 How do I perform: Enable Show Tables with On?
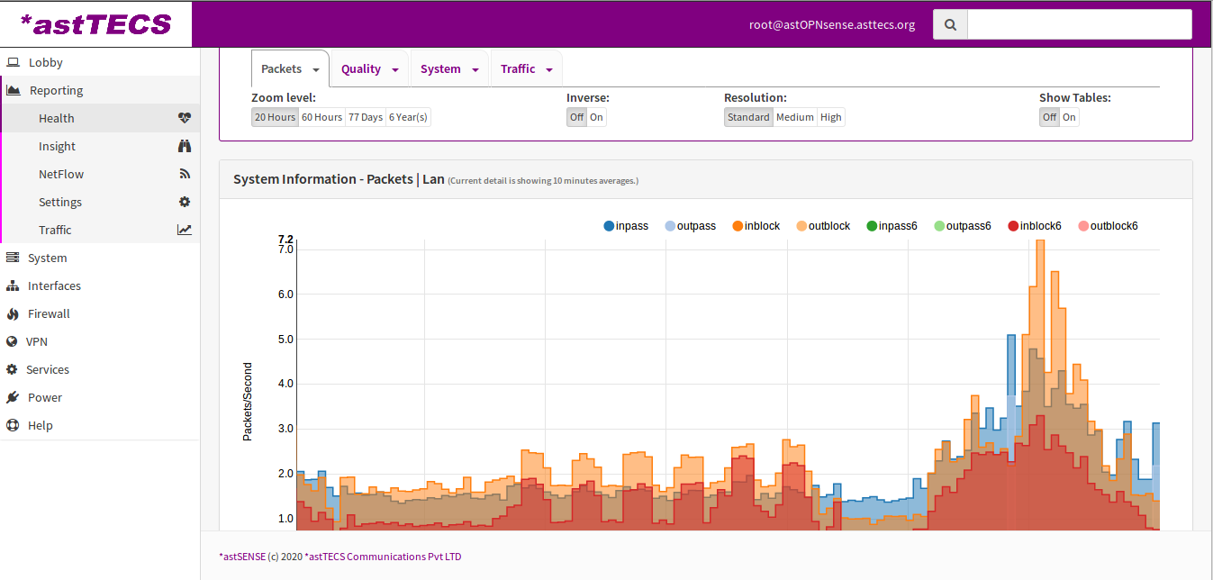tap(1069, 117)
